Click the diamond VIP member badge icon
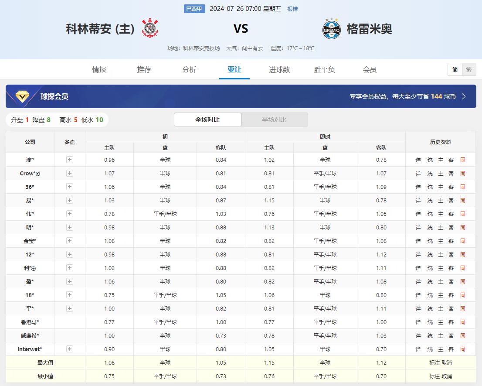 tap(22, 96)
